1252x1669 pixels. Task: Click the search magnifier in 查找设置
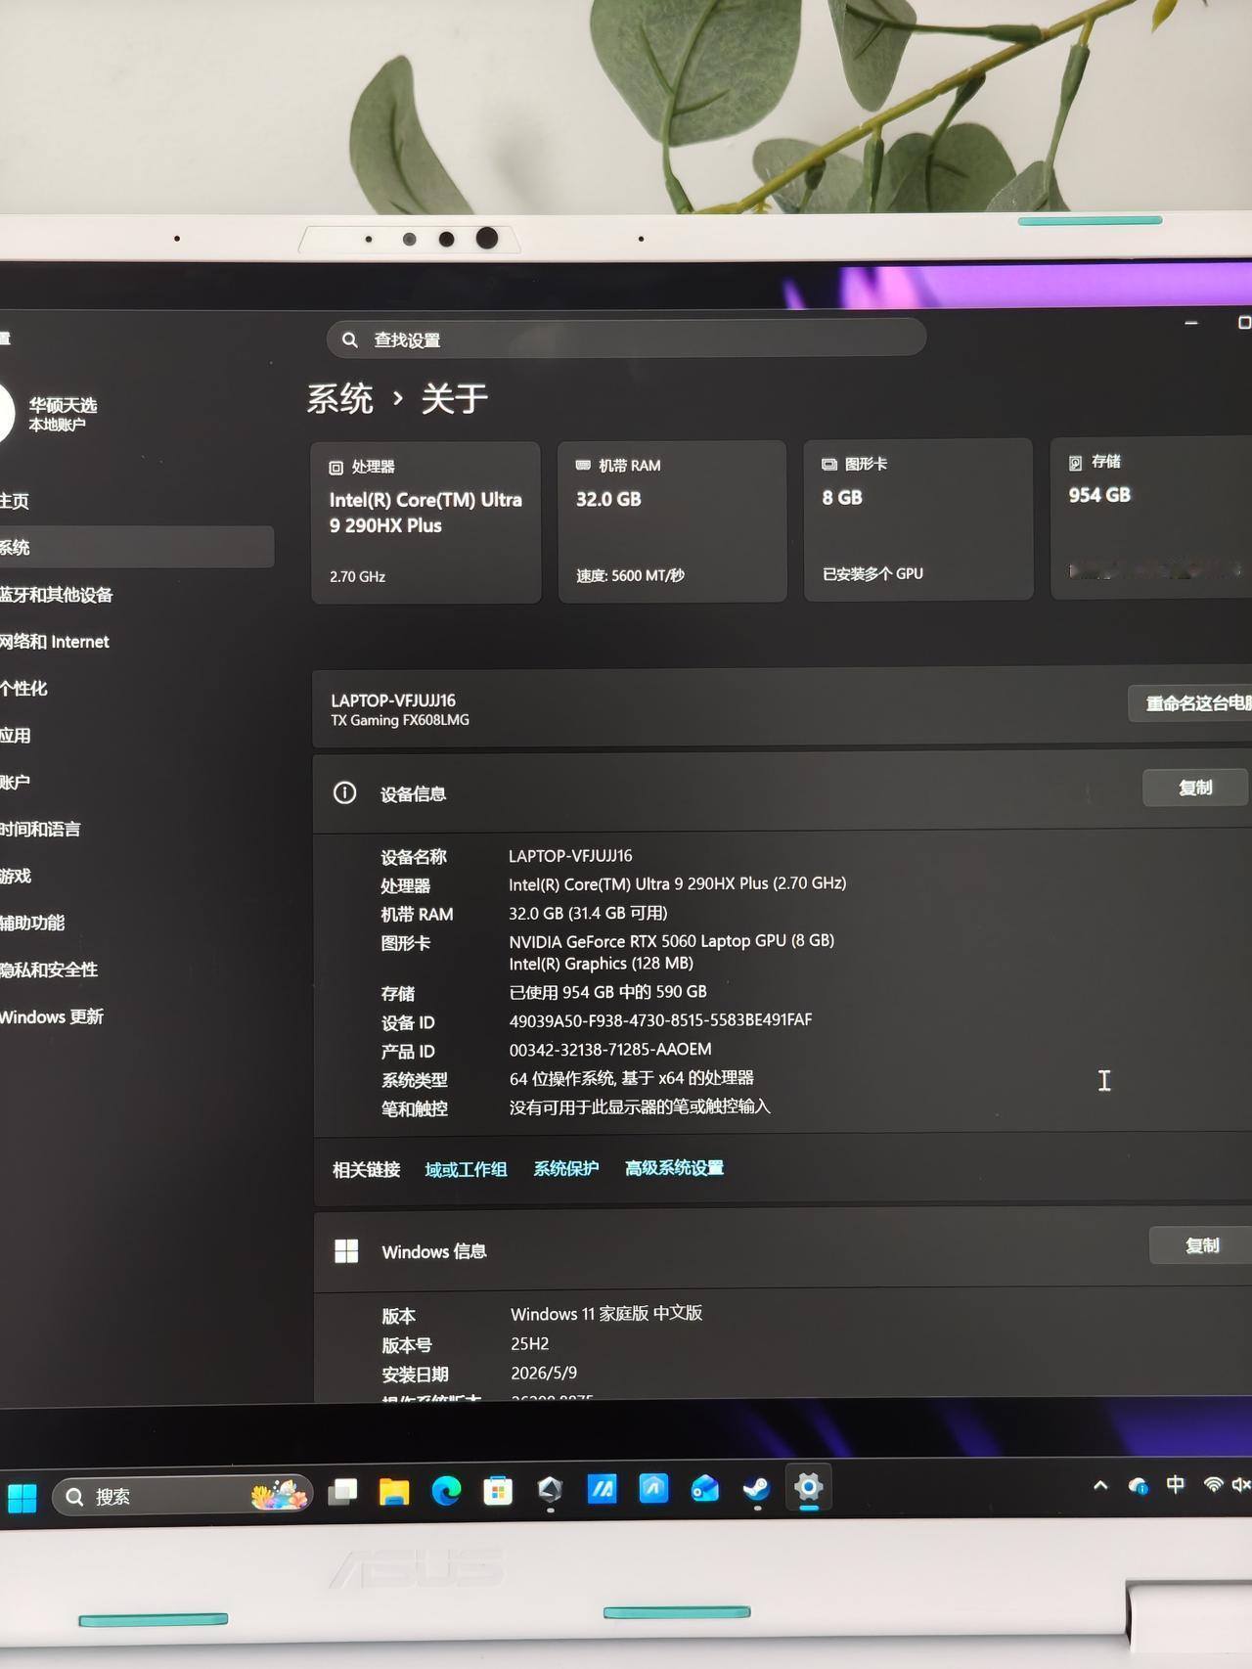[x=349, y=339]
